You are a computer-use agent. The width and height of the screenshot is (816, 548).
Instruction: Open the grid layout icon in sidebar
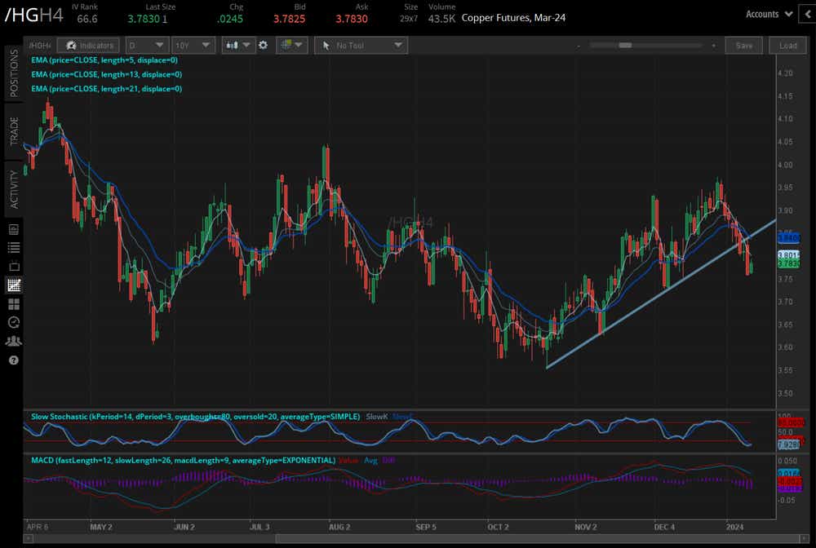[x=14, y=303]
